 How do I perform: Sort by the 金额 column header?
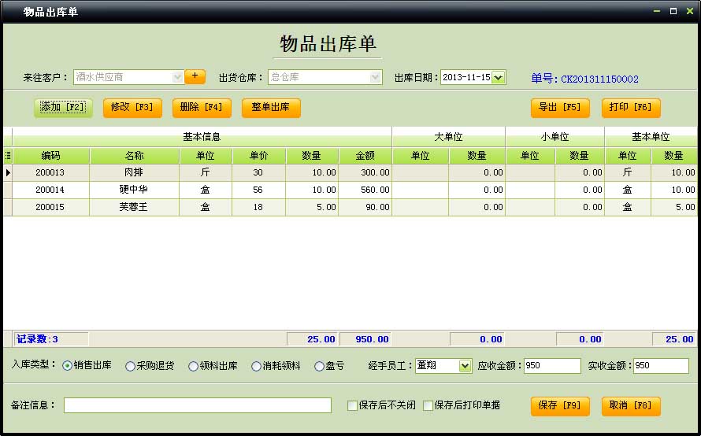[365, 156]
